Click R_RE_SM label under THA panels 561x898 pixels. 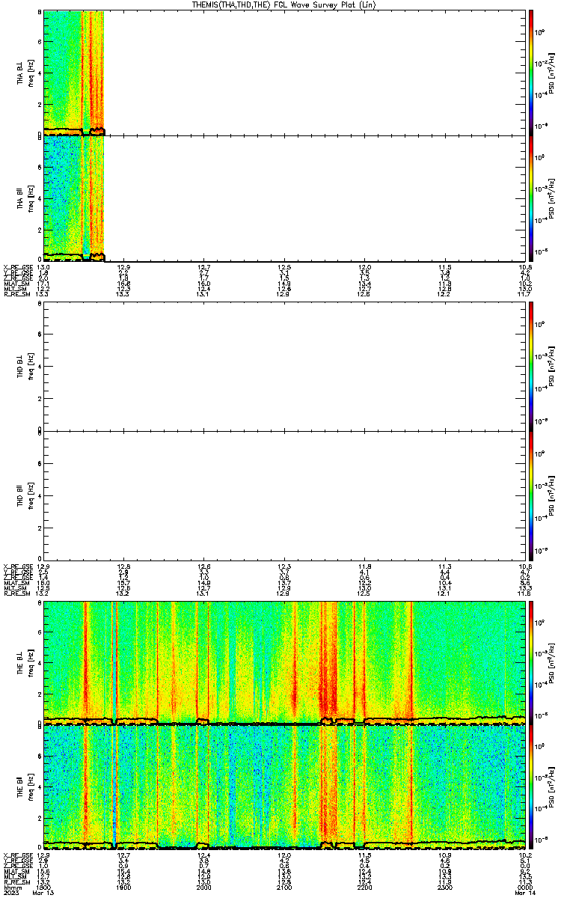[x=16, y=294]
